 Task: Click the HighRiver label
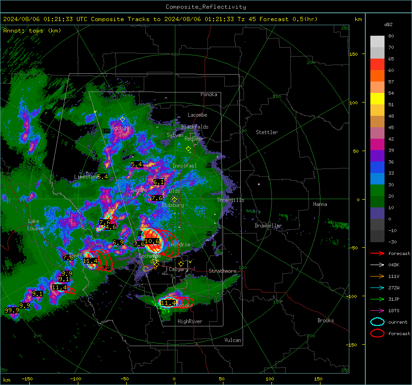190,321
